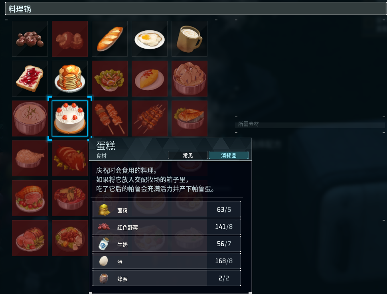Select the baguette bread recipe icon

point(110,39)
